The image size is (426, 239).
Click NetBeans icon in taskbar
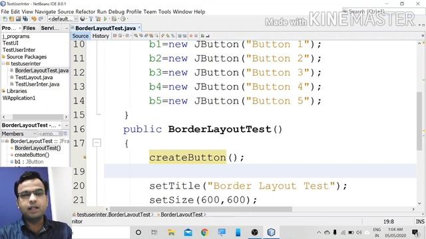(271, 232)
